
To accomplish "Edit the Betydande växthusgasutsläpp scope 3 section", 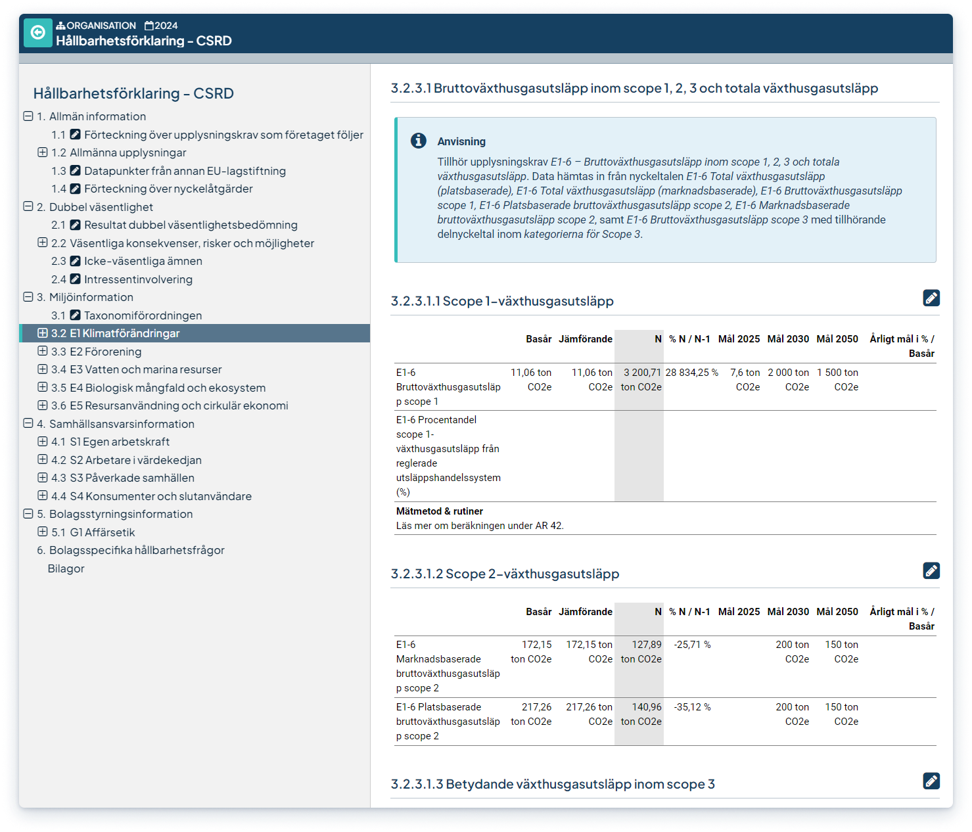I will [x=931, y=781].
